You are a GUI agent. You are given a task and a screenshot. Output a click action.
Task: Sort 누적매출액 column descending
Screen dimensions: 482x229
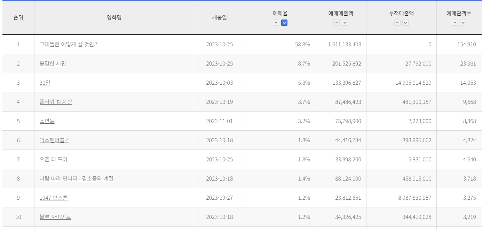click(405, 23)
